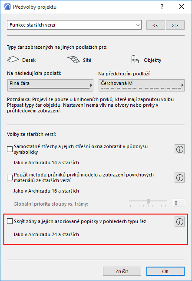The width and height of the screenshot is (192, 281).
Task: Open info for legacy intersection method option
Action: (179, 178)
